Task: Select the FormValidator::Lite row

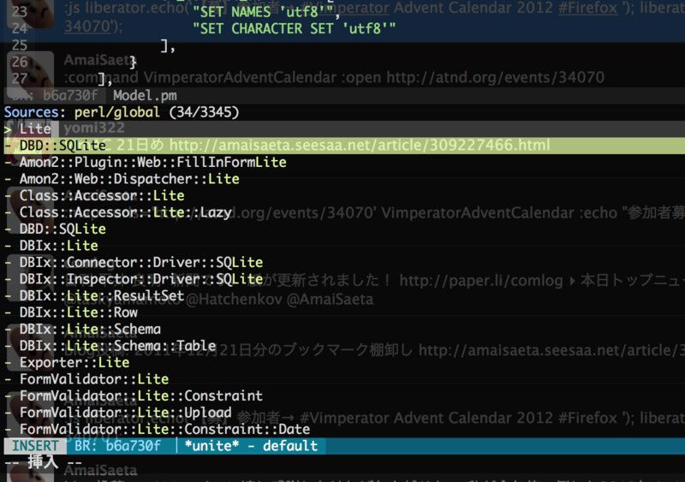Action: pos(94,379)
